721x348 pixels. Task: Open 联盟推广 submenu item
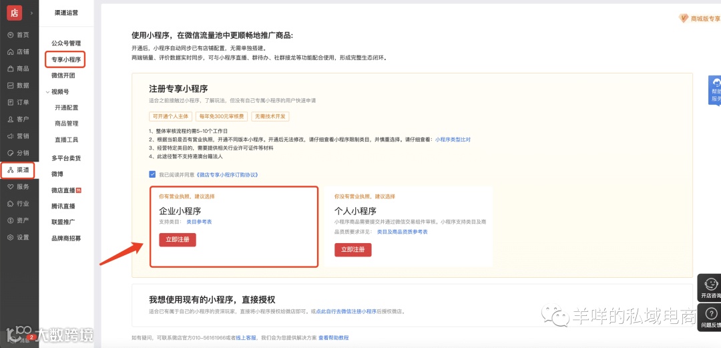pyautogui.click(x=63, y=222)
